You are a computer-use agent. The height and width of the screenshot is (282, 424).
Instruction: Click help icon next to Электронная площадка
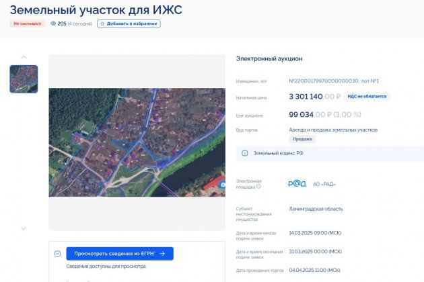[x=258, y=187]
